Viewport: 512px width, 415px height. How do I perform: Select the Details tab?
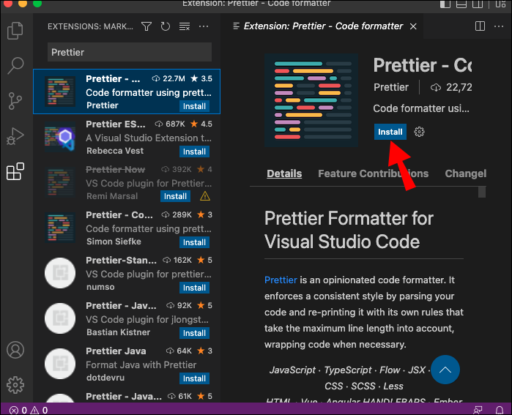284,173
